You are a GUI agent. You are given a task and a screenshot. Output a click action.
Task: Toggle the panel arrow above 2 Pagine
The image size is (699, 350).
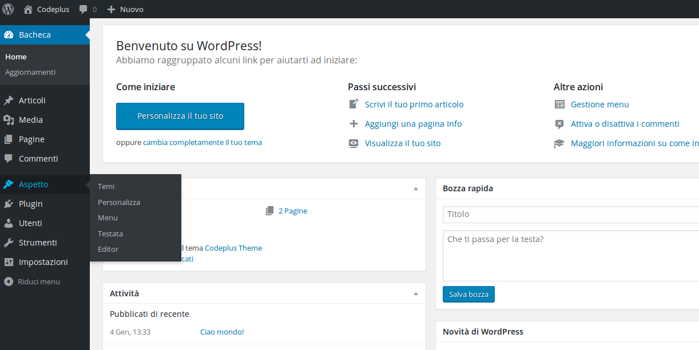pyautogui.click(x=416, y=188)
